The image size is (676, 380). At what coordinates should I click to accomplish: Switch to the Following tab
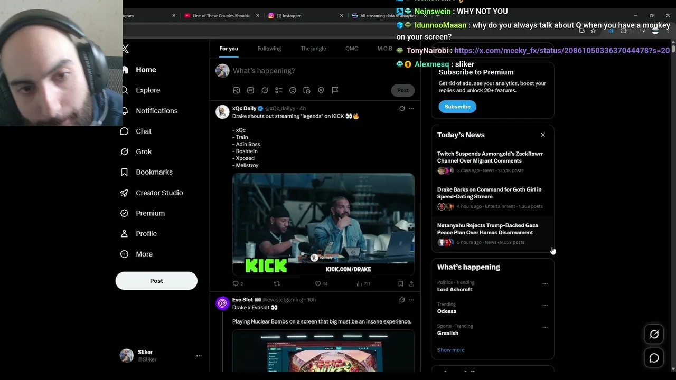[269, 49]
